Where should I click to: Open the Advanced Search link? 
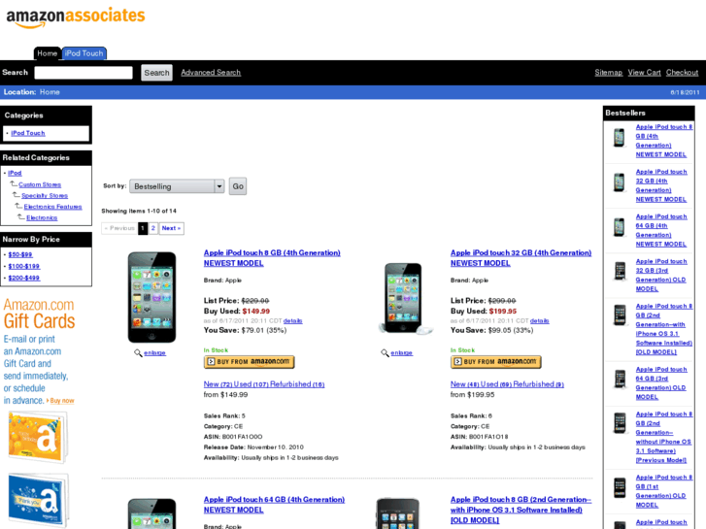coord(211,73)
